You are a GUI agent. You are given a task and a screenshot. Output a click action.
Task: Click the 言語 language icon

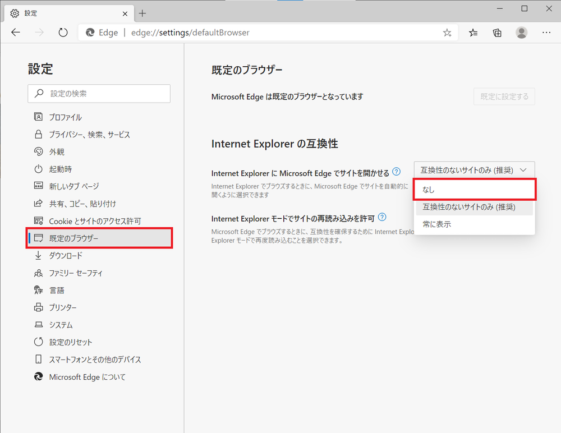point(38,290)
